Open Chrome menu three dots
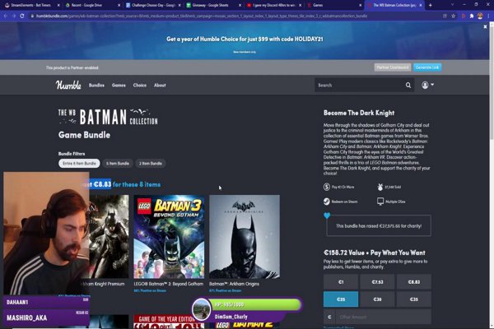 click(x=488, y=16)
